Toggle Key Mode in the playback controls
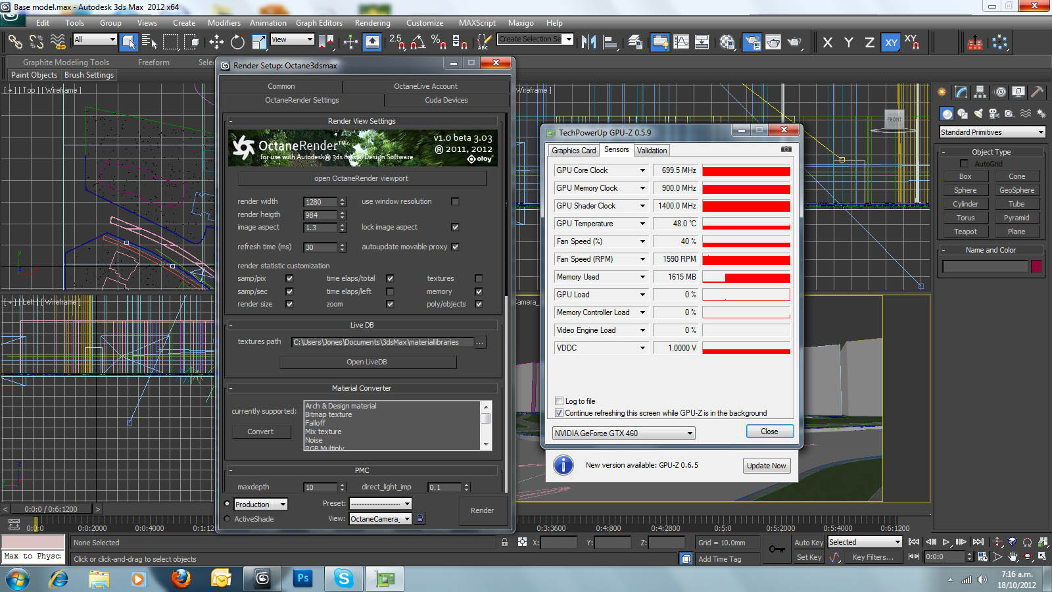 point(914,556)
